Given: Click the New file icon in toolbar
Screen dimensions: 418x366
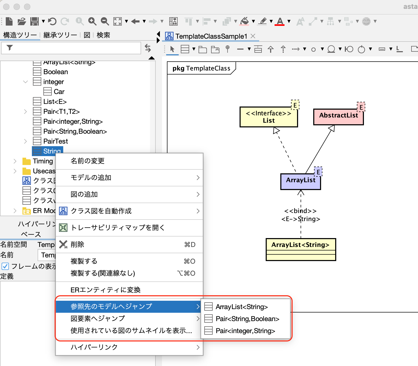Looking at the screenshot, I should point(9,21).
